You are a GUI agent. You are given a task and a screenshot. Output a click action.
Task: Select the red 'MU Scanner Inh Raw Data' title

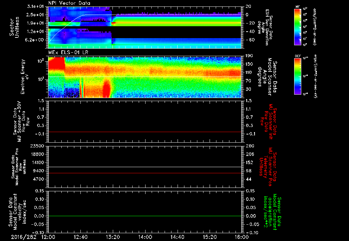pyautogui.click(x=268, y=122)
